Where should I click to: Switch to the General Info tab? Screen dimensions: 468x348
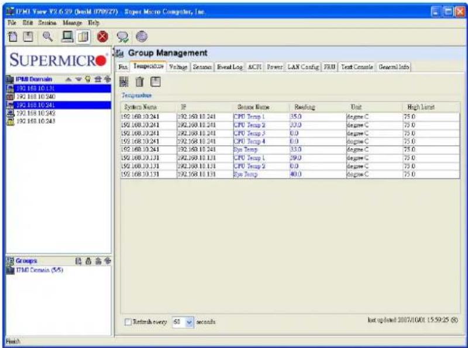tap(394, 67)
